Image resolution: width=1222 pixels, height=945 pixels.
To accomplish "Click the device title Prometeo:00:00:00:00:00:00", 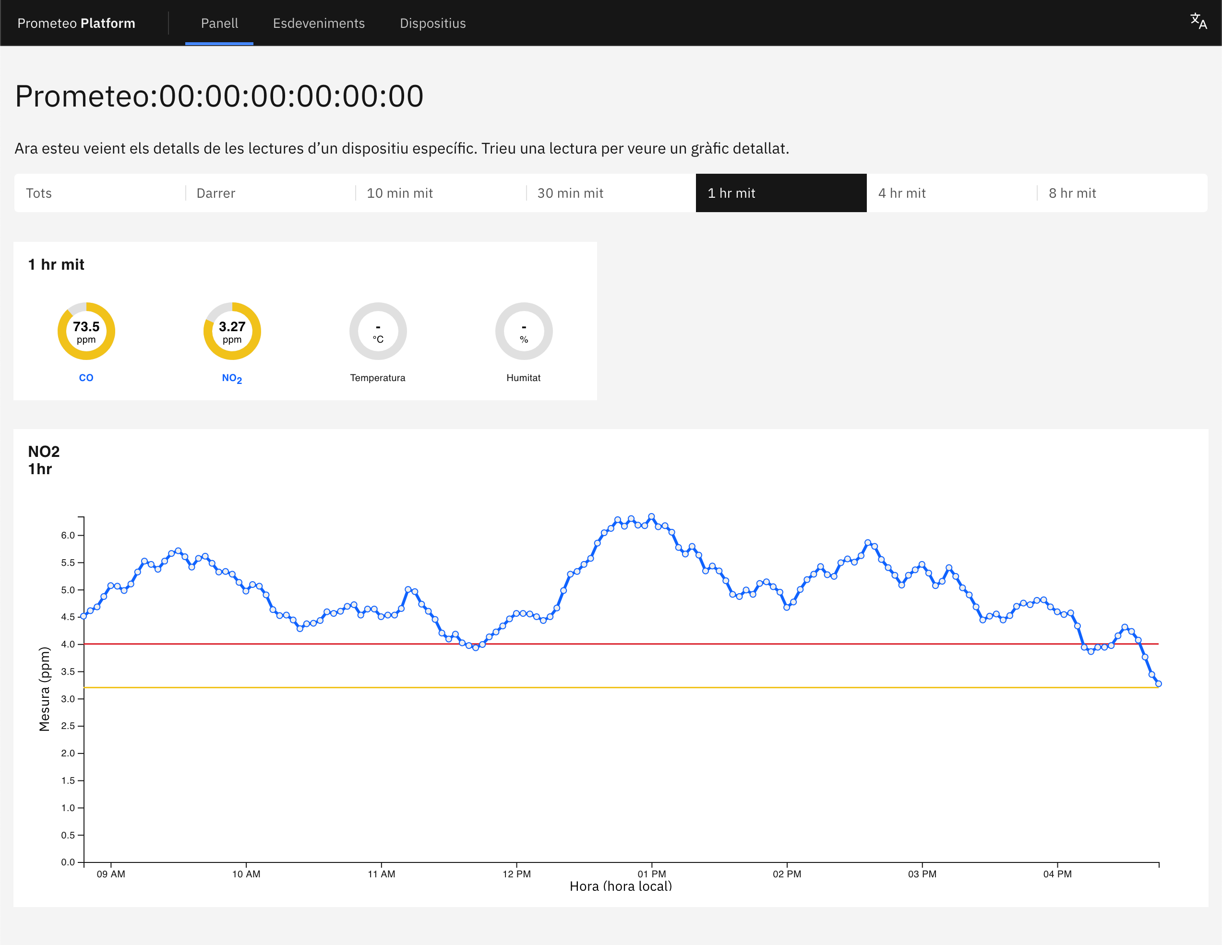I will click(219, 96).
